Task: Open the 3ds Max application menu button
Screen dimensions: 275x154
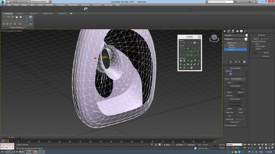Action: pos(3,3)
